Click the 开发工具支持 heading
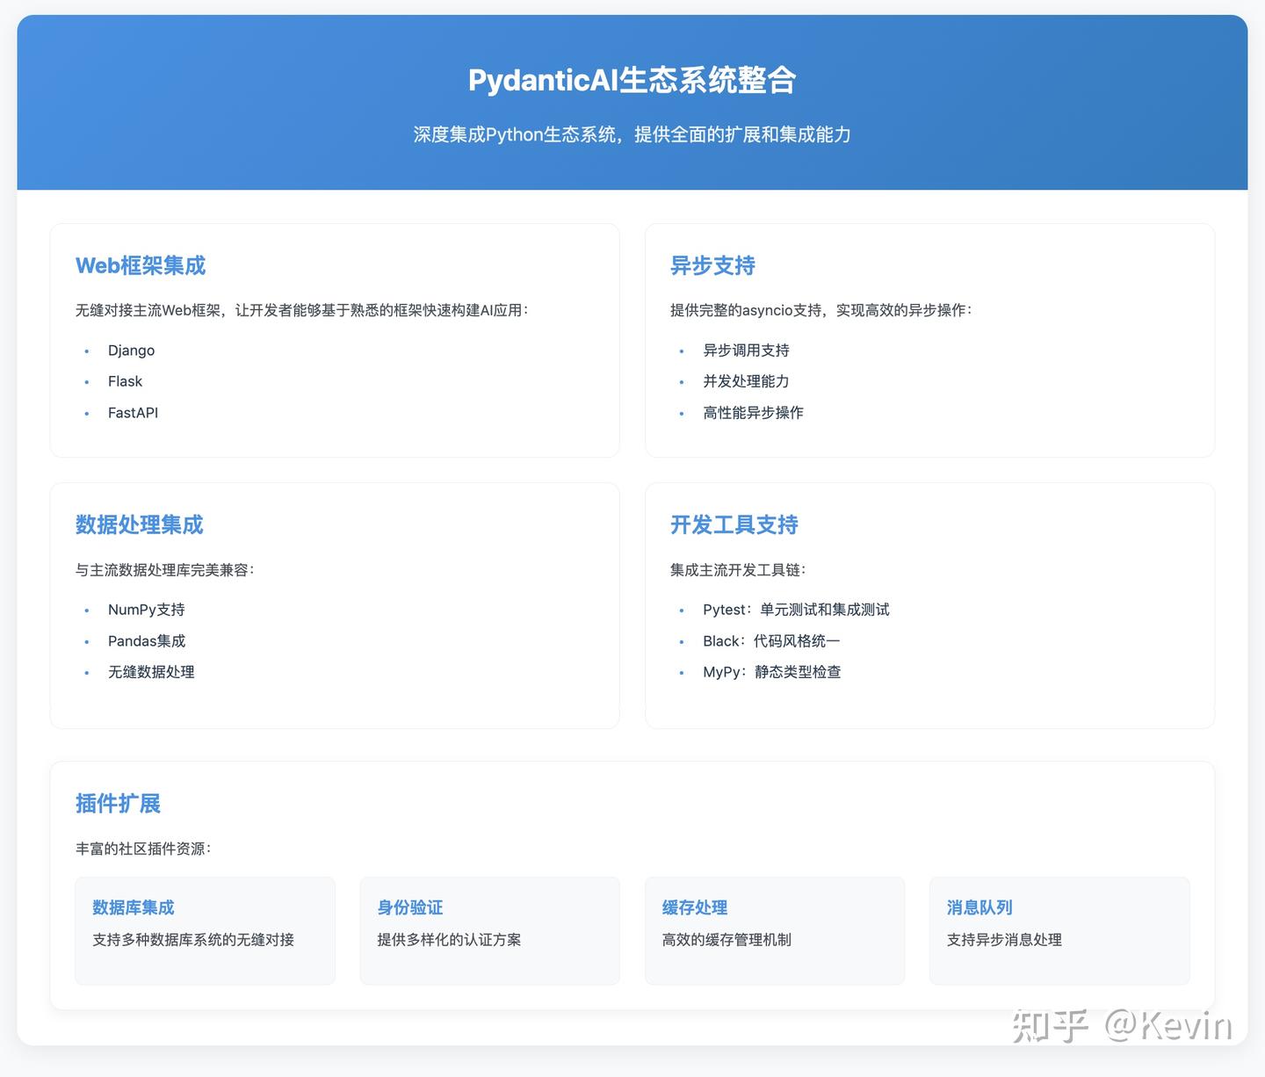 [x=733, y=524]
